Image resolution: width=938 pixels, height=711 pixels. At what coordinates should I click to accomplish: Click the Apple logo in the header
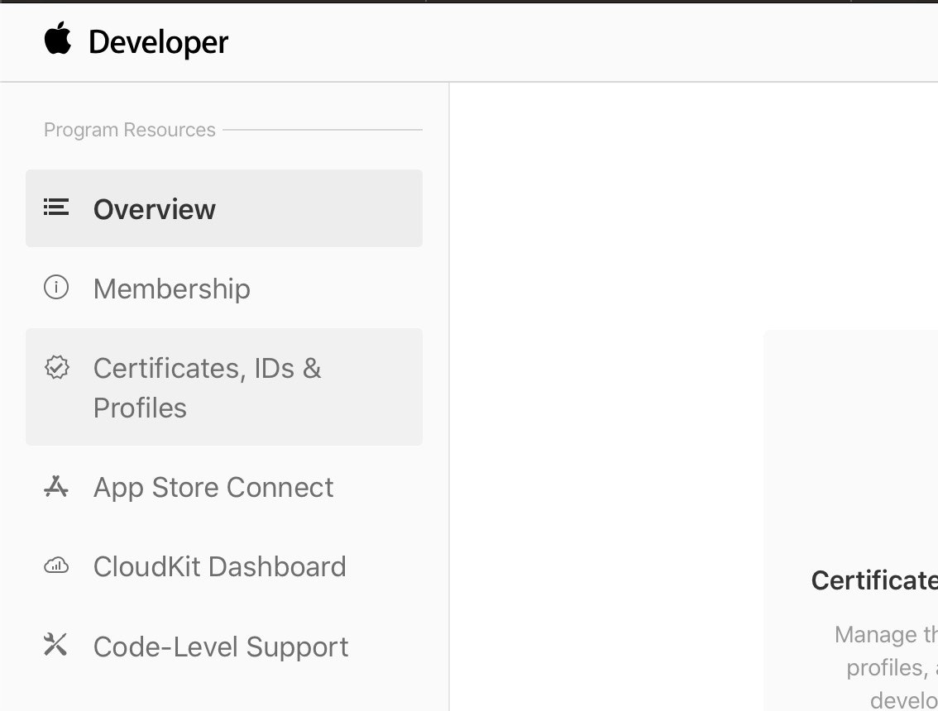(58, 38)
